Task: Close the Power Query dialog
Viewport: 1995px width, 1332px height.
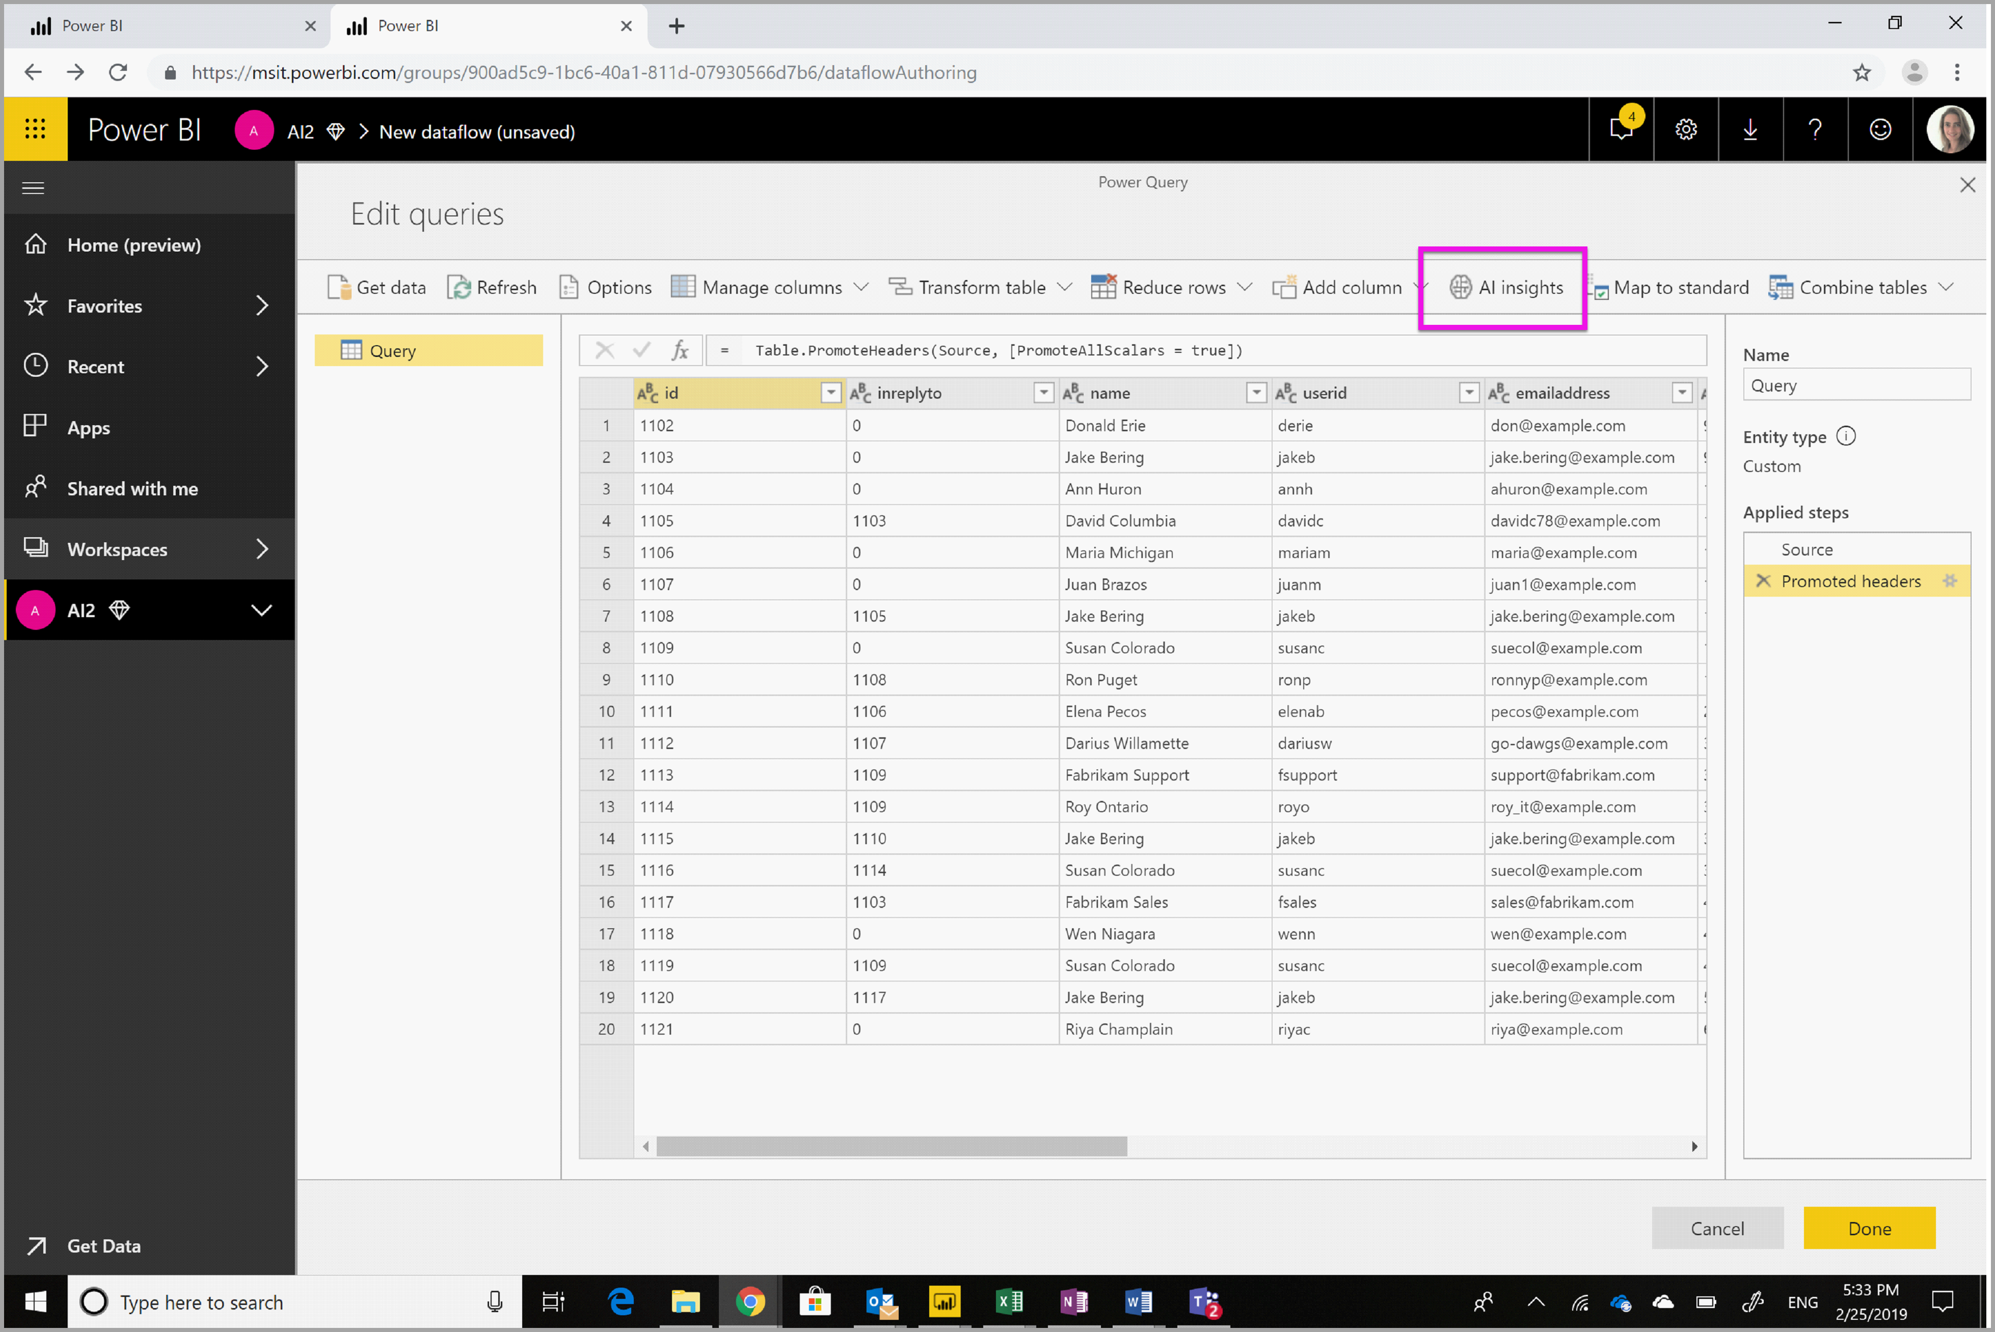Action: [x=1967, y=185]
